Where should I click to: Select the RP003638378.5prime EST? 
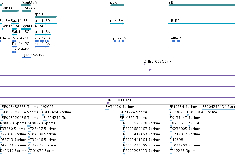[x=124, y=126]
